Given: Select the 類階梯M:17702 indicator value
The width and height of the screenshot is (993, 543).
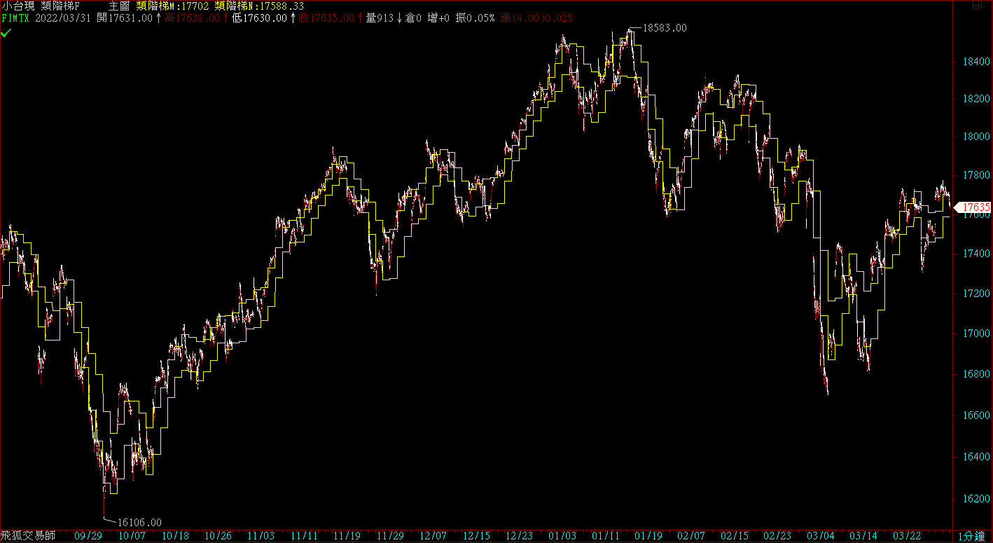Looking at the screenshot, I should point(173,6).
